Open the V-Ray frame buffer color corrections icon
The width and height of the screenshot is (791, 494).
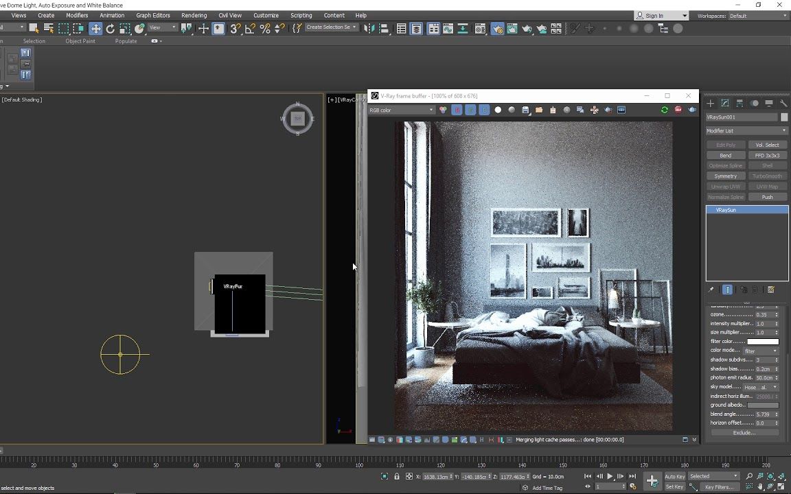[443, 110]
